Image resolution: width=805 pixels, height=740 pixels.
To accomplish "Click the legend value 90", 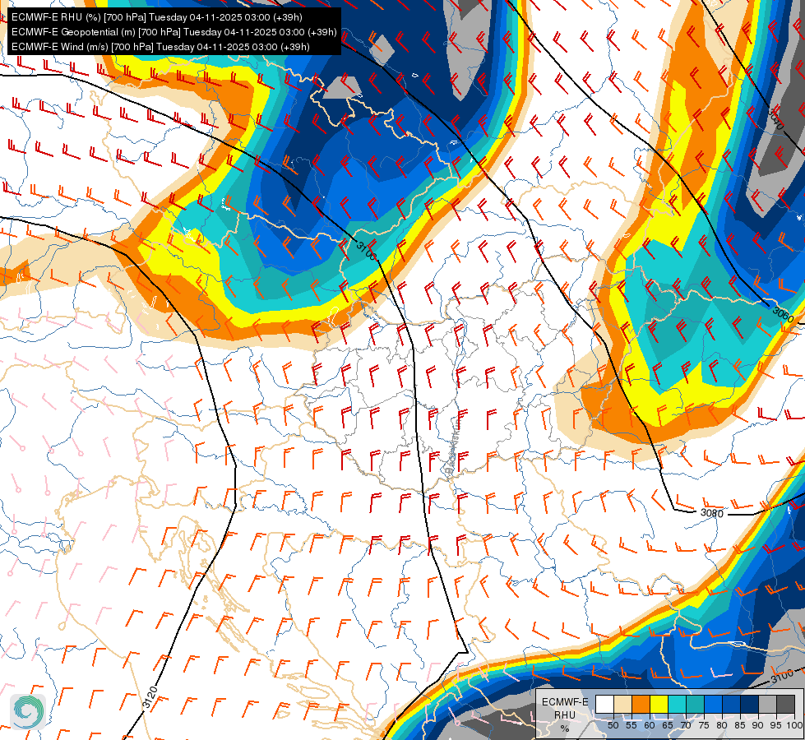I will tap(758, 726).
